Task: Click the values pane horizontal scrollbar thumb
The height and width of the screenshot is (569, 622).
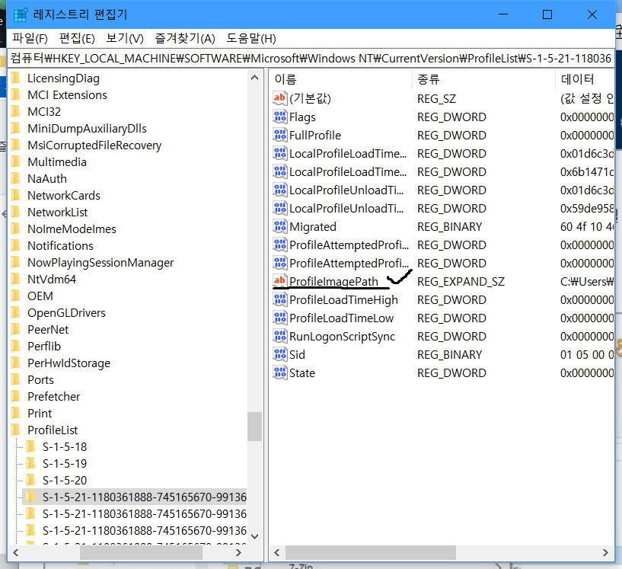Action: coord(371,552)
